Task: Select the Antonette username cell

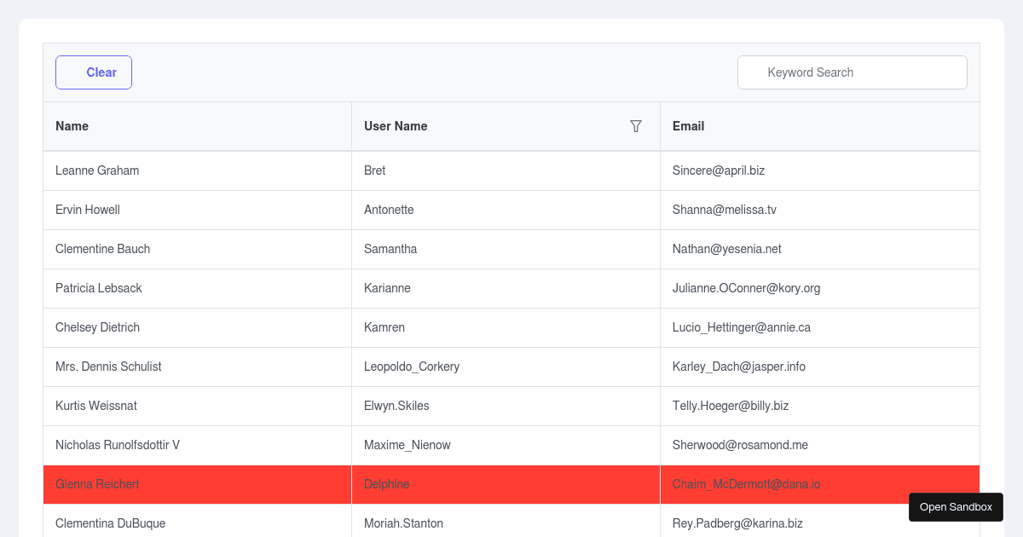Action: tap(389, 210)
